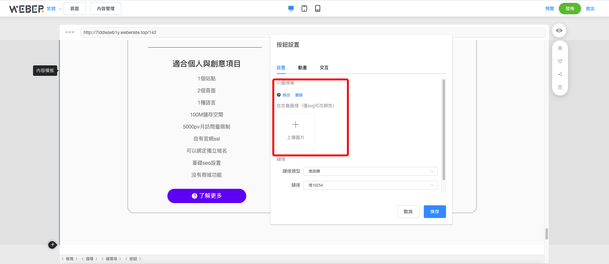Open the 繁體 language dropdown
The width and height of the screenshot is (609, 264).
tap(54, 9)
